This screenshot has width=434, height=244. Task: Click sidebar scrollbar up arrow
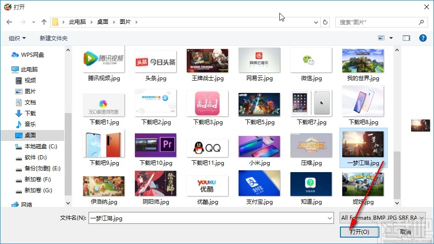tap(68, 50)
